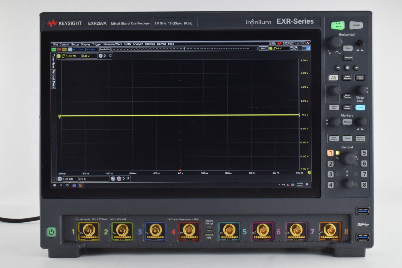Click the yellow trigger source T icon
The width and height of the screenshot is (402, 268).
[x=271, y=48]
